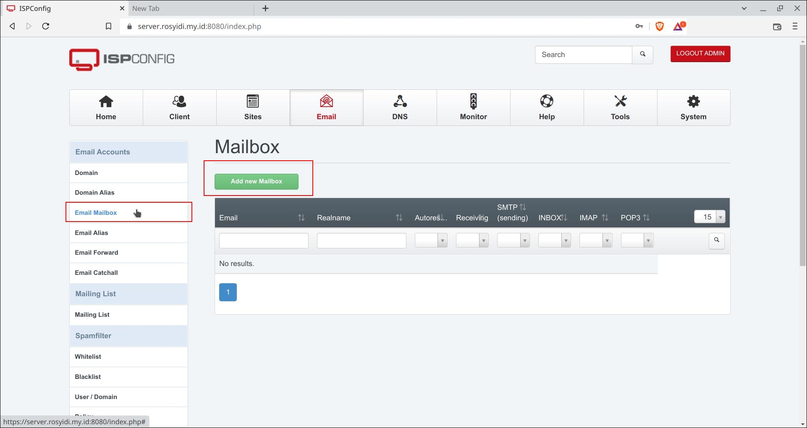Open the POP3 filter dropdown
This screenshot has width=807, height=428.
637,240
